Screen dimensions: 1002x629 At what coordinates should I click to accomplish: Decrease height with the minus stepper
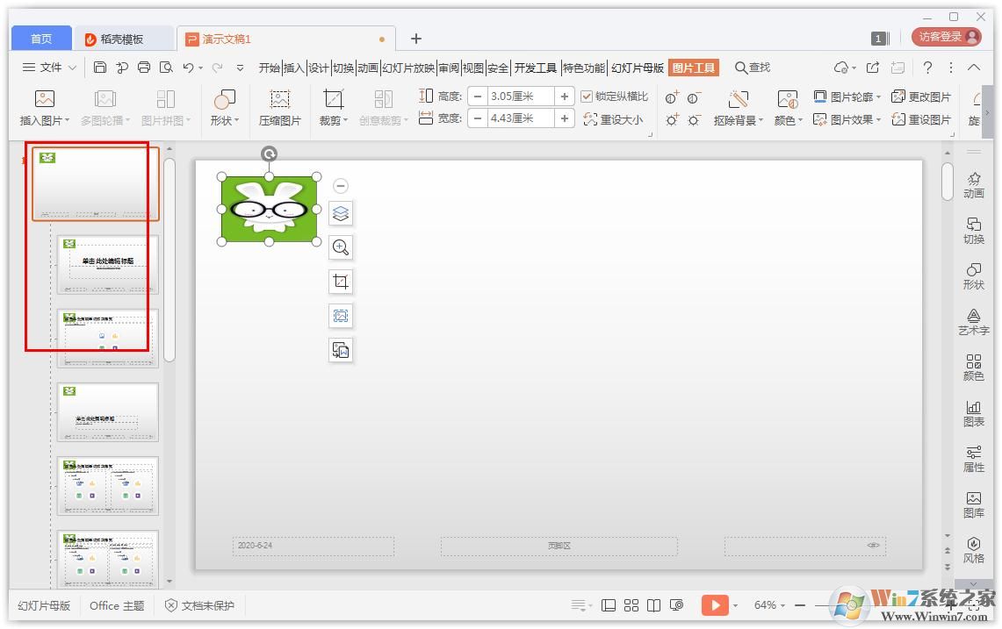477,96
